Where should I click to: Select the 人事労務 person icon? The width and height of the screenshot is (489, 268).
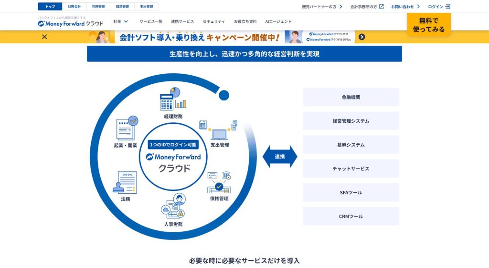[x=173, y=206]
